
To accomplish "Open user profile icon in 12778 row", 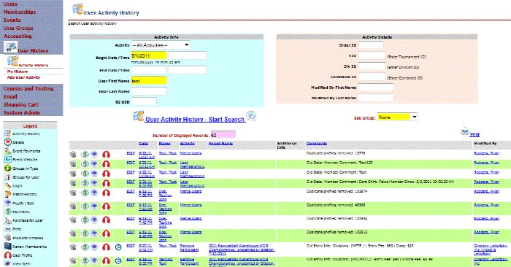I will point(107,155).
